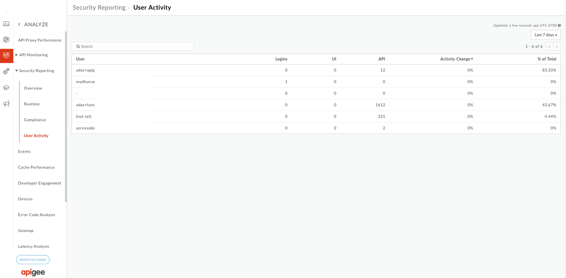566x278 pixels.
Task: Sort by API column header
Action: pos(381,59)
